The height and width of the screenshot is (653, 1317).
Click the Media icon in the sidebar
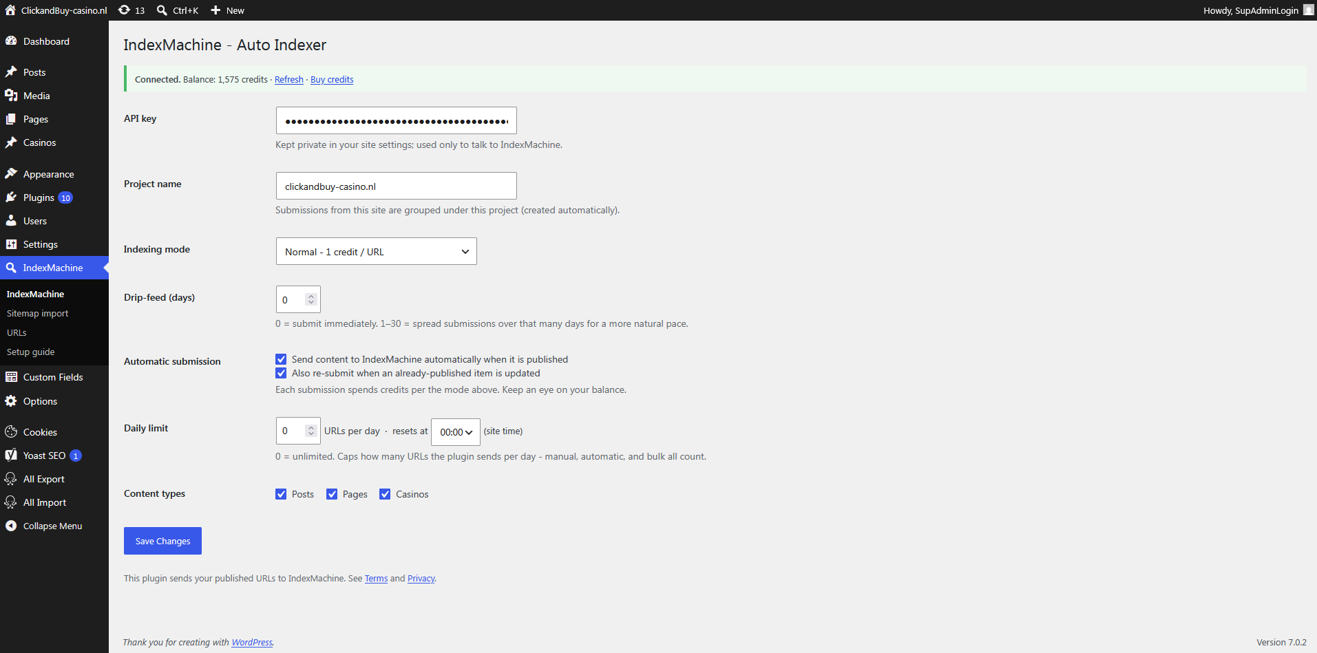pyautogui.click(x=11, y=96)
